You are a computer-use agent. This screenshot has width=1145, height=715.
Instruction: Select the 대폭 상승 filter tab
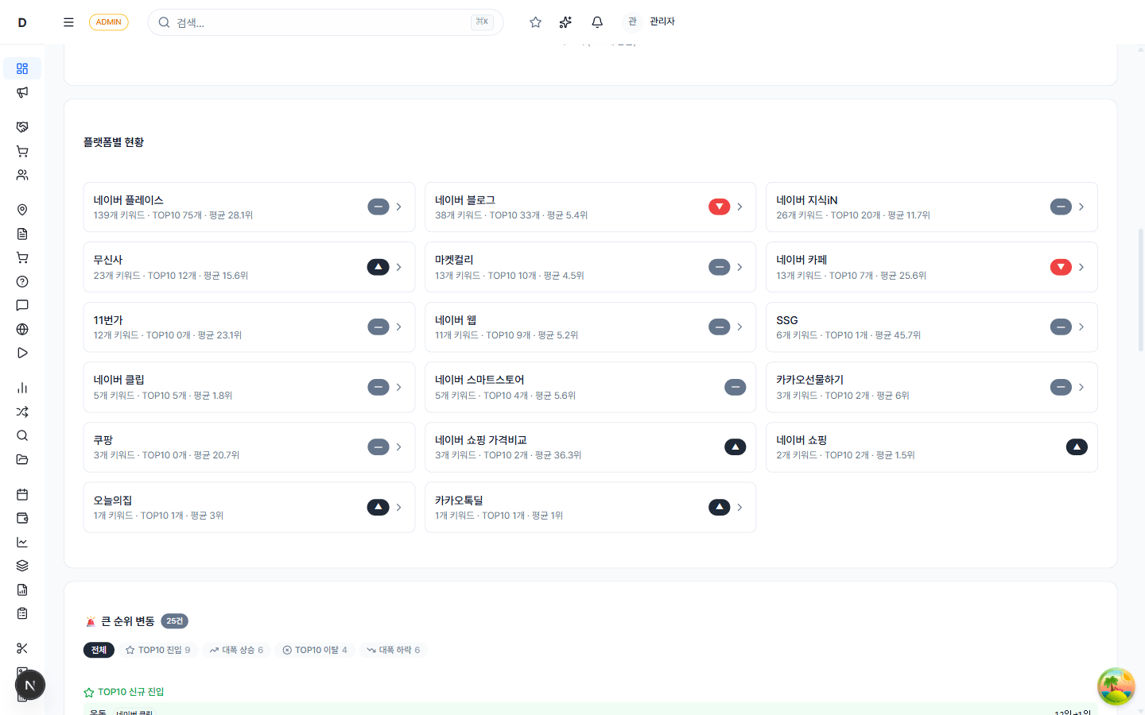[x=236, y=650]
